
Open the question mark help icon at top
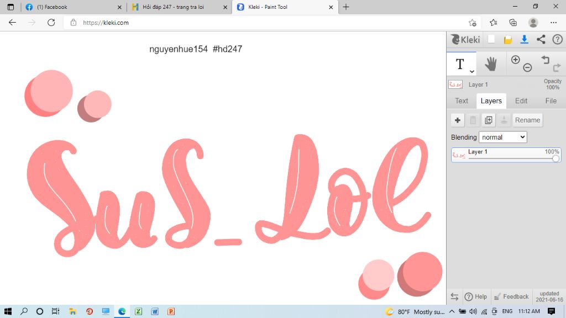click(557, 39)
